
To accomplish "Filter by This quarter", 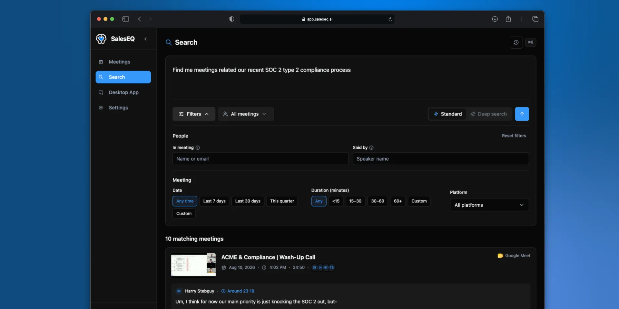I will [x=282, y=201].
